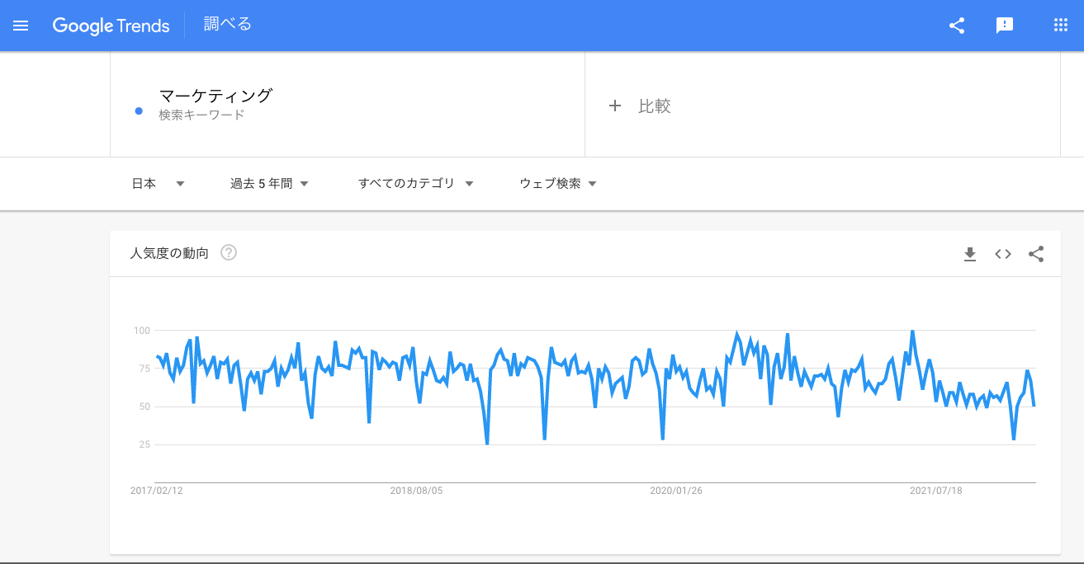This screenshot has width=1084, height=564.
Task: Expand the 過去 5 年間 time range selector
Action: (x=269, y=183)
